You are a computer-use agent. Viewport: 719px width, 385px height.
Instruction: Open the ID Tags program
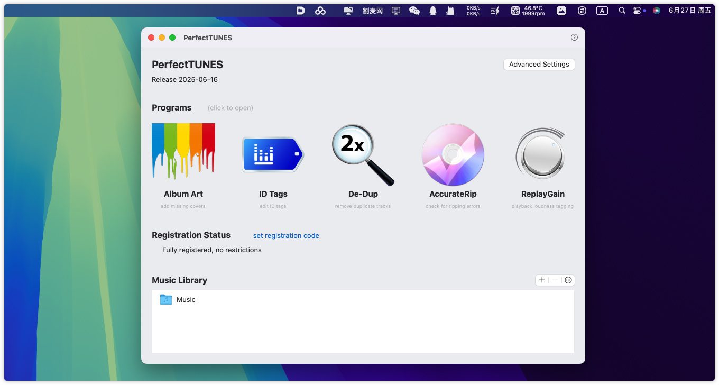coord(273,154)
